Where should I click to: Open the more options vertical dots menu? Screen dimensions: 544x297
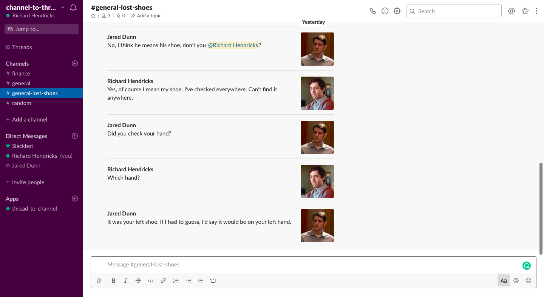[x=536, y=11]
